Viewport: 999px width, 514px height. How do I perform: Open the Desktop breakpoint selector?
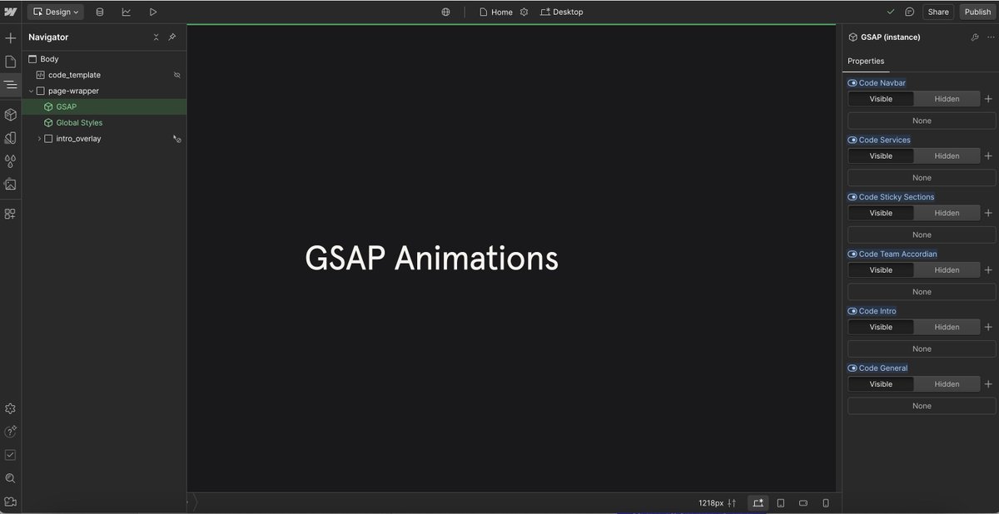pos(562,12)
